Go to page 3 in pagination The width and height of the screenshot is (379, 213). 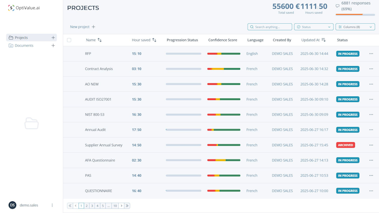pyautogui.click(x=92, y=206)
